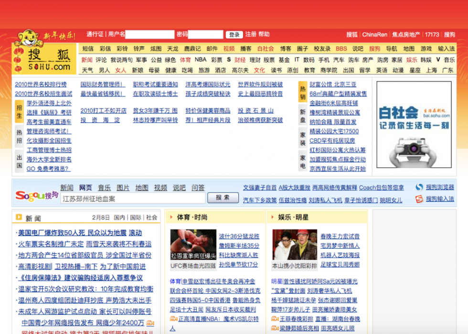Click the 搜索 search button
This screenshot has width=468, height=334.
[x=223, y=197]
